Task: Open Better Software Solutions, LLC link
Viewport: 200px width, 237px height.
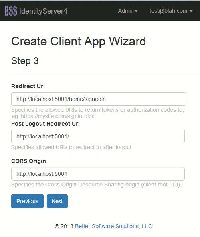Action: (x=113, y=226)
